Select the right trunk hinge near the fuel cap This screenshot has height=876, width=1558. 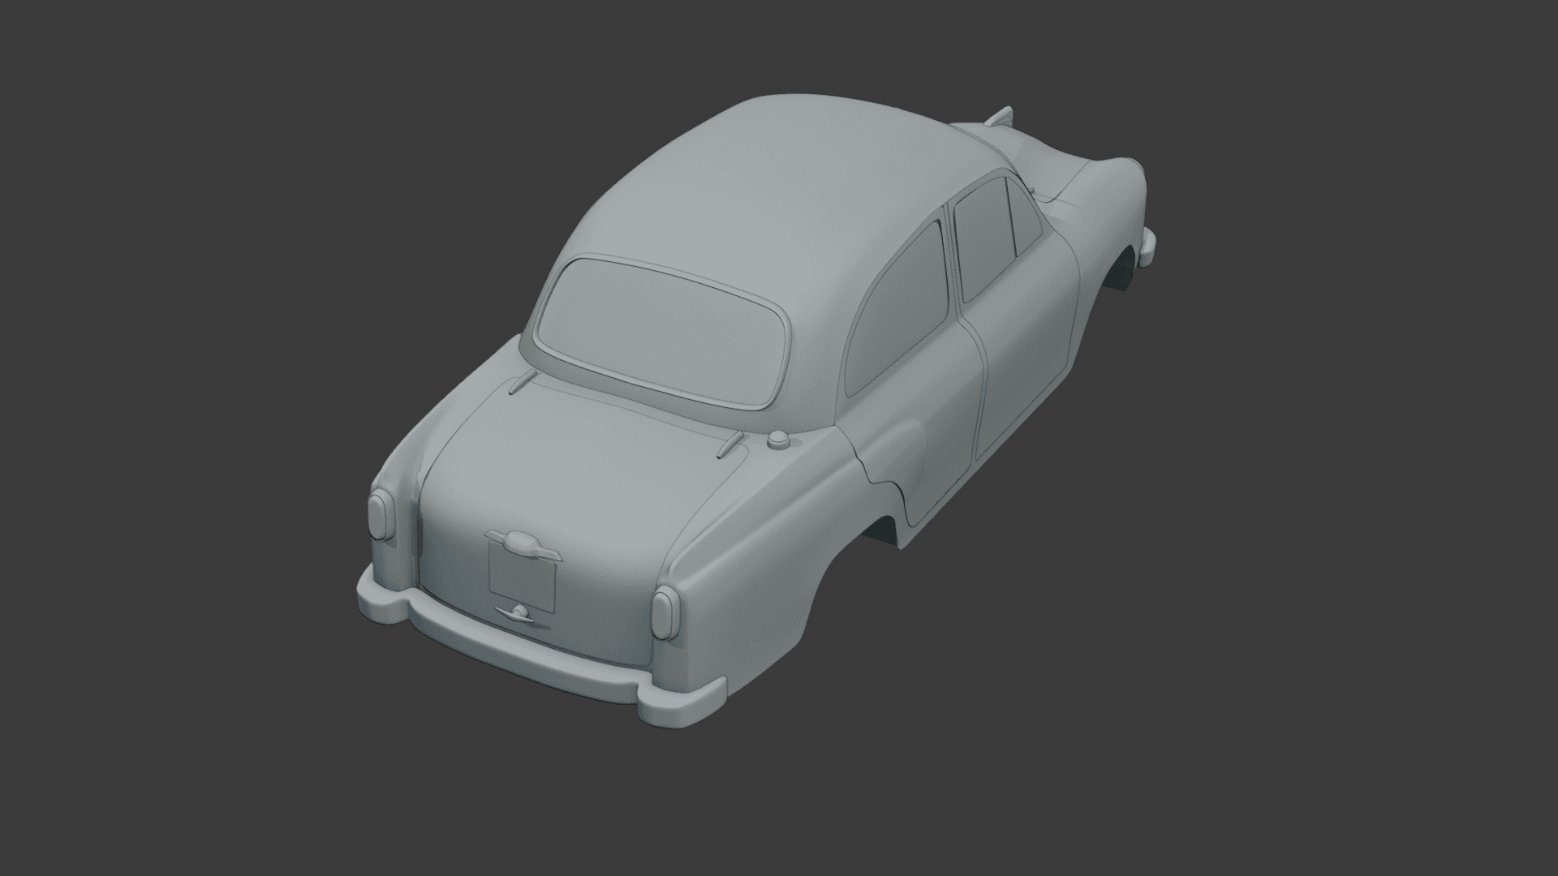tap(730, 444)
